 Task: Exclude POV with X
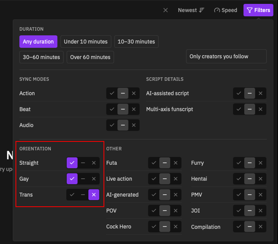[176, 211]
